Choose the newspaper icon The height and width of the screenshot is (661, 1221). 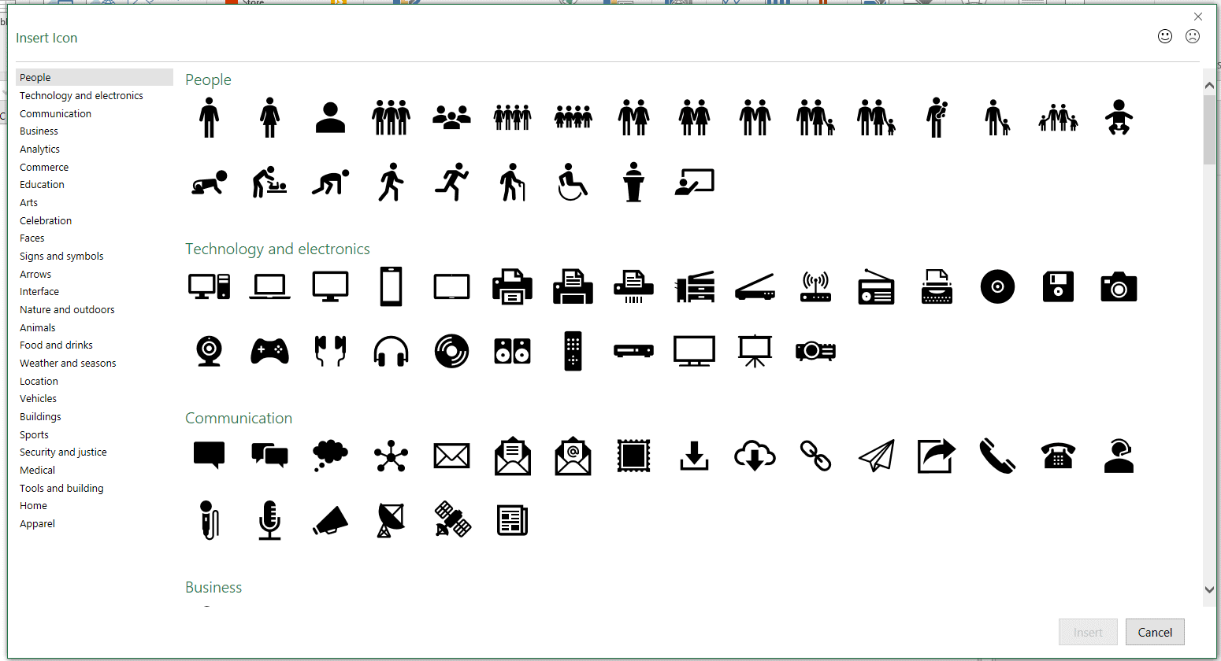[512, 520]
